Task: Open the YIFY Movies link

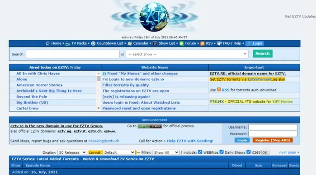Action: 282,101
